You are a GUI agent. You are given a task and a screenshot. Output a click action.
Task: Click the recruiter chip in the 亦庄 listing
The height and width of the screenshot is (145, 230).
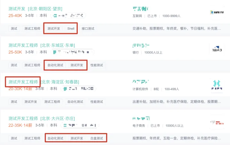(x=80, y=125)
